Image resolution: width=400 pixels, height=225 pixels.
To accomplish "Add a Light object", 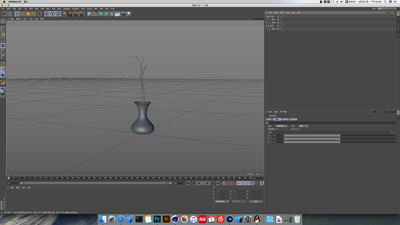I will [x=129, y=14].
